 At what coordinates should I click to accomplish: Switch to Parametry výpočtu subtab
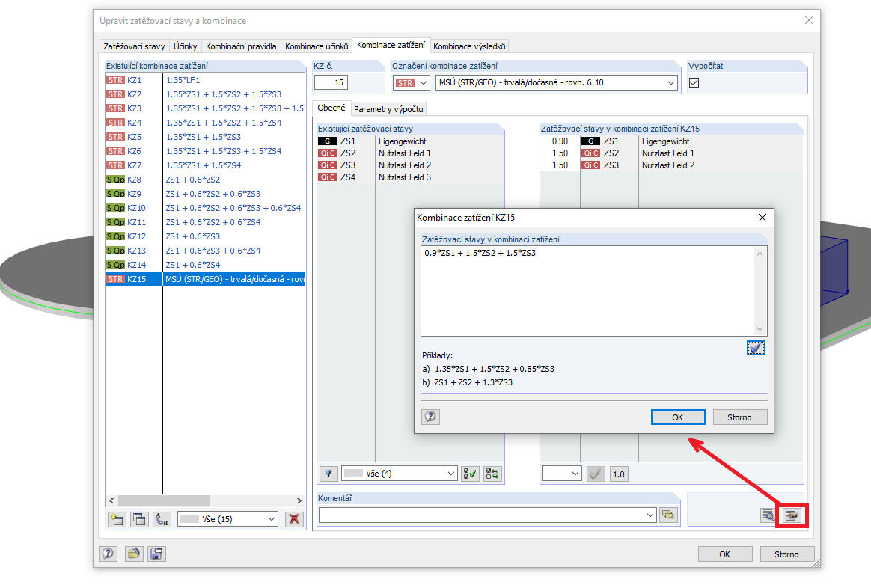(x=388, y=109)
